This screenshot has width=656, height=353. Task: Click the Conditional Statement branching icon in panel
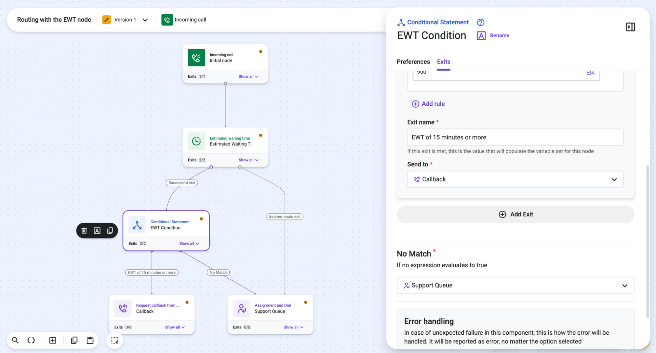pyautogui.click(x=401, y=23)
